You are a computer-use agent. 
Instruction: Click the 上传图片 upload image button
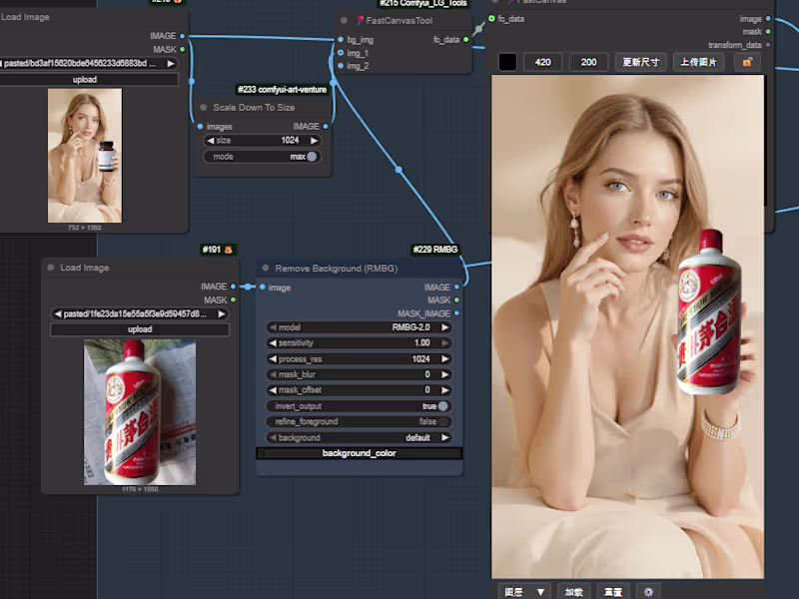[698, 62]
